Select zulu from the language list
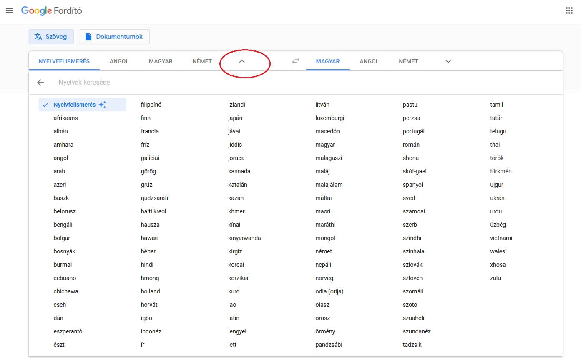 coord(495,278)
